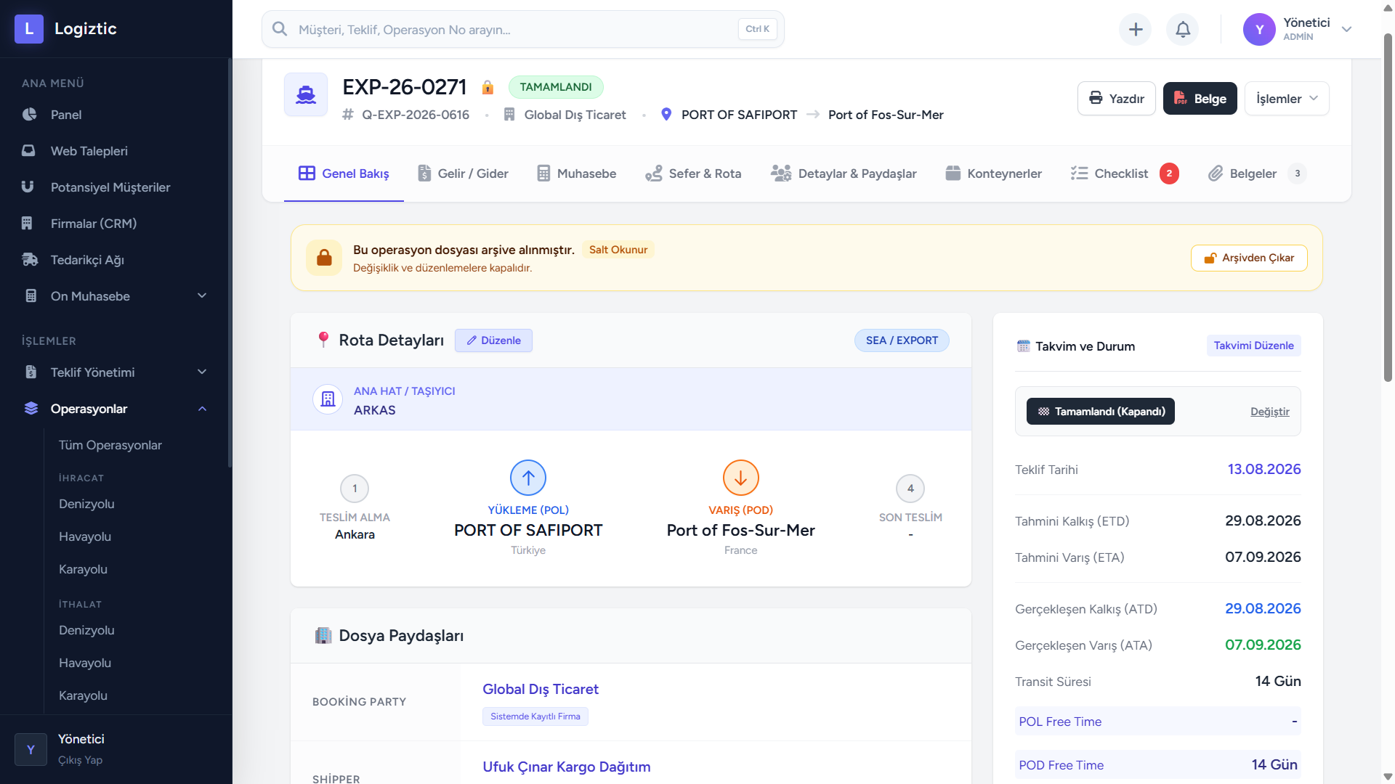The image size is (1395, 784).
Task: Click the Belge PDF button
Action: [1200, 99]
